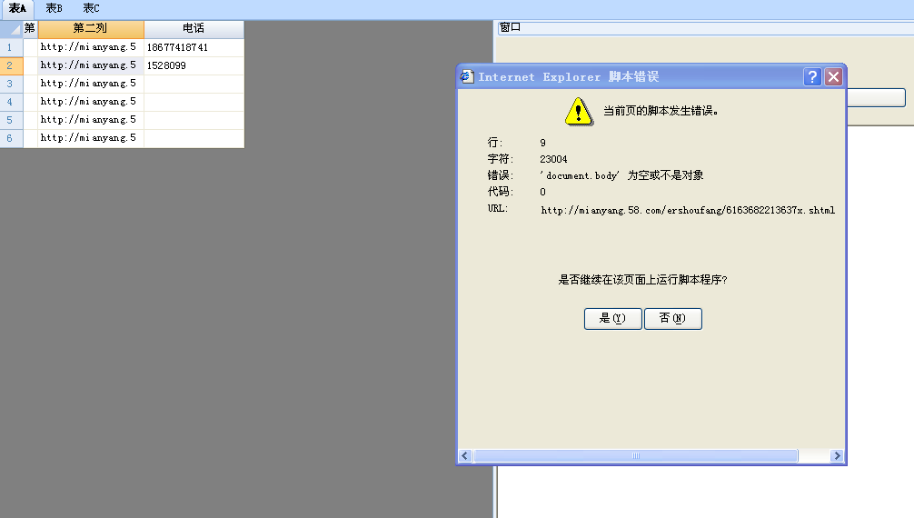The image size is (914, 518).
Task: Click phone cell 18677418741
Action: (194, 47)
